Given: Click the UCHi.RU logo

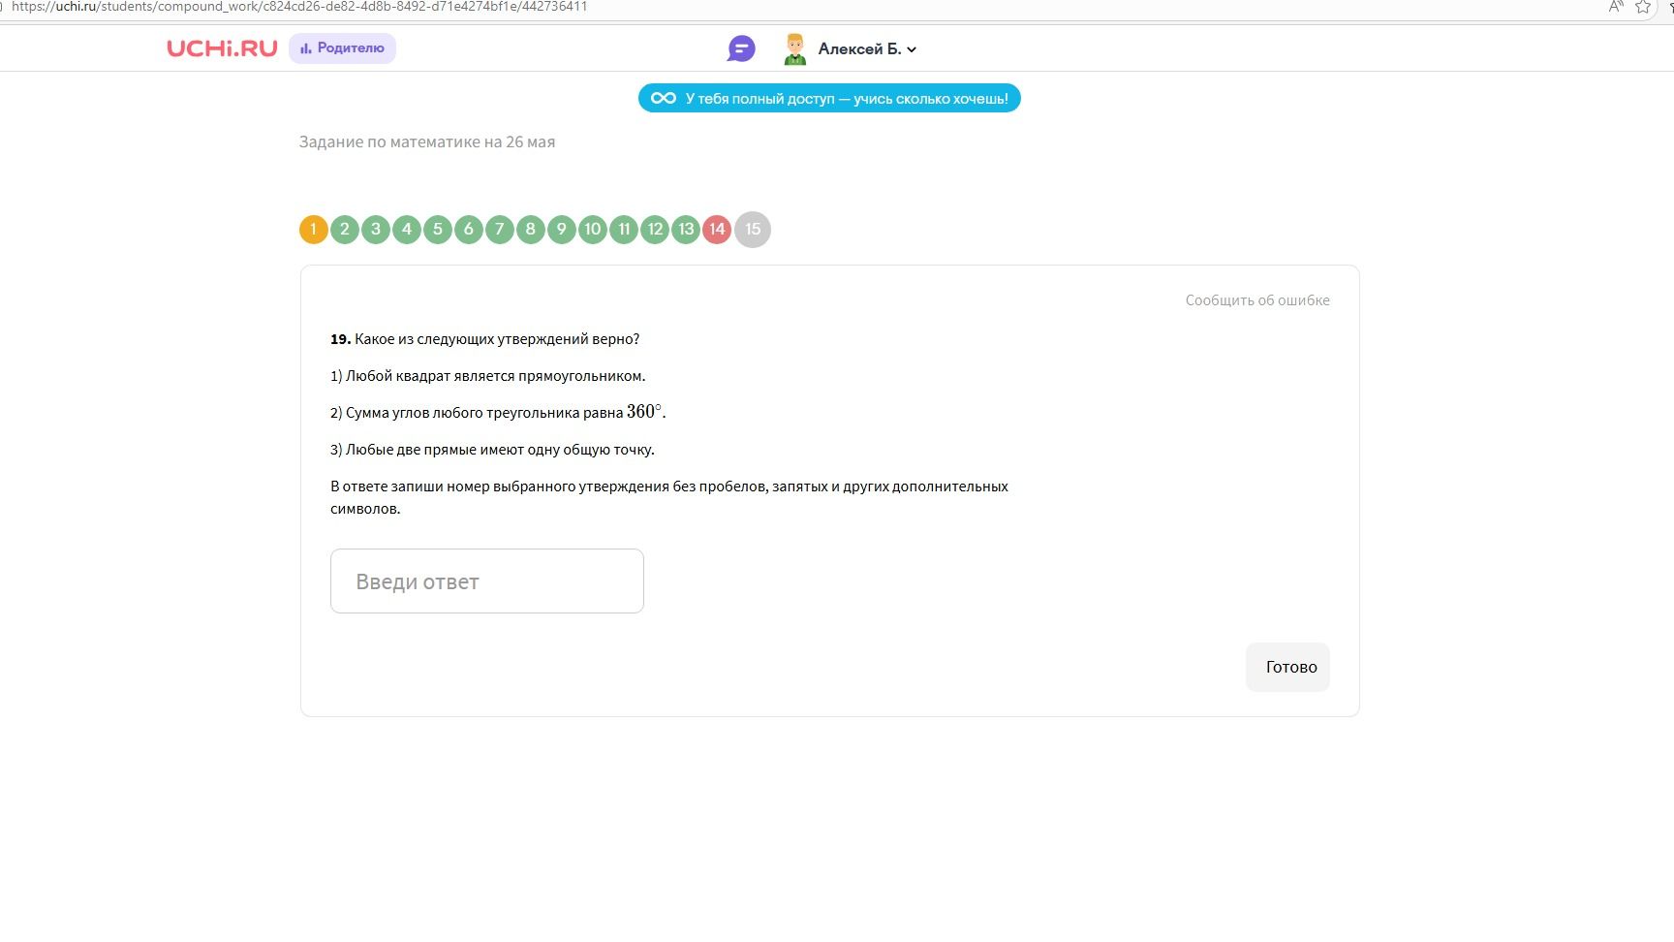Looking at the screenshot, I should [x=222, y=48].
